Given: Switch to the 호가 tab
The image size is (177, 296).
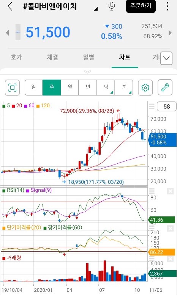Looking at the screenshot, I should pyautogui.click(x=16, y=57).
